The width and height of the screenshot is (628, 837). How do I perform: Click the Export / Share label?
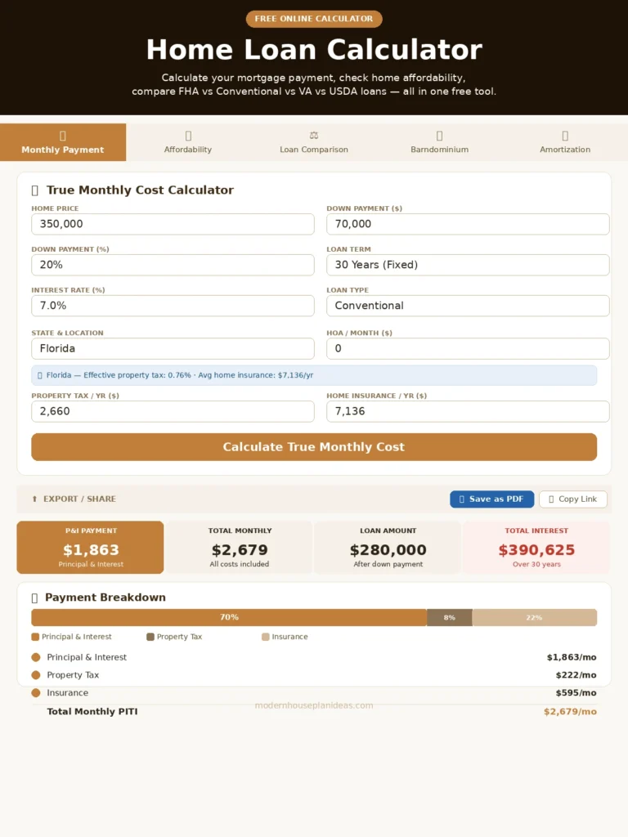(x=79, y=499)
